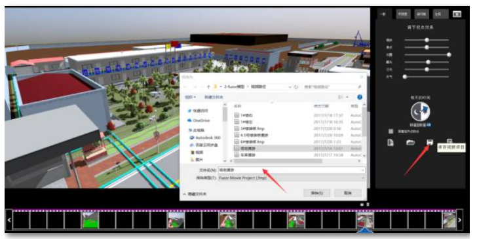Image resolution: width=477 pixels, height=239 pixels.
Task: Click the forward arrow in save dialog
Action: coord(196,86)
